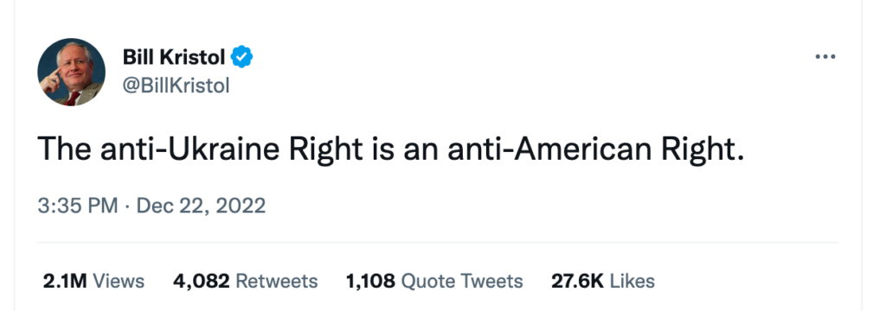Click the 4,082 retweet count number
This screenshot has height=311, width=886.
tap(201, 281)
